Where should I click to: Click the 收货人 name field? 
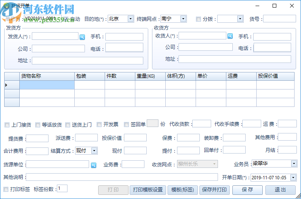202,36
